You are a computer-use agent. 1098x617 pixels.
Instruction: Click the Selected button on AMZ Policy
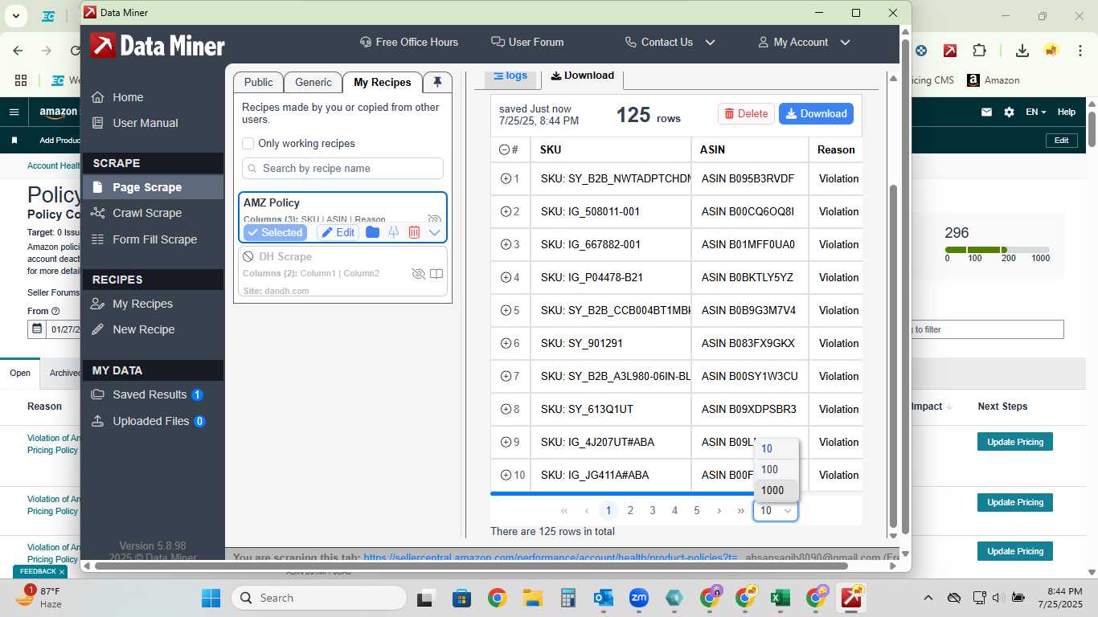pos(274,232)
